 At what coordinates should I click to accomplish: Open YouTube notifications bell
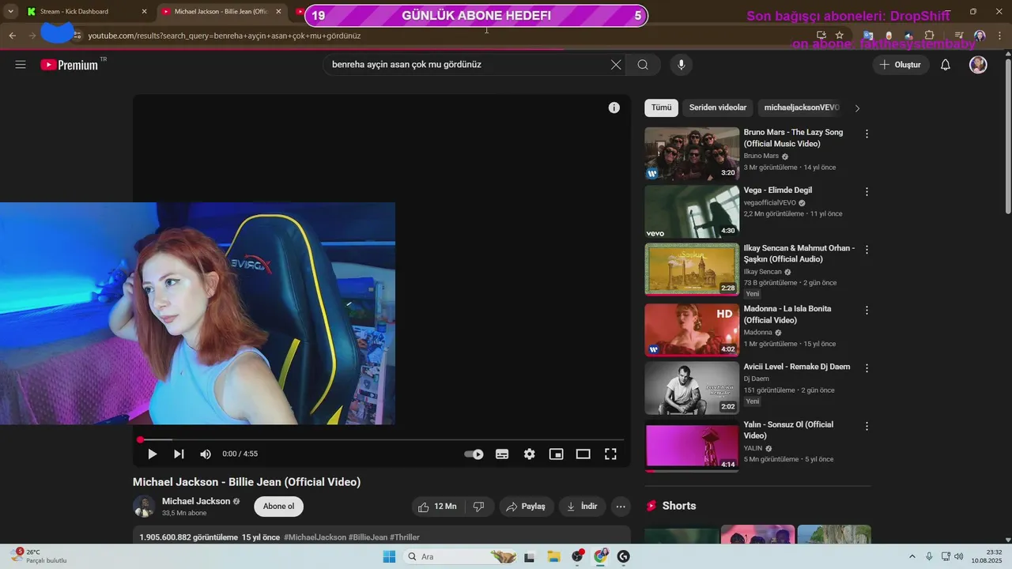(x=945, y=65)
